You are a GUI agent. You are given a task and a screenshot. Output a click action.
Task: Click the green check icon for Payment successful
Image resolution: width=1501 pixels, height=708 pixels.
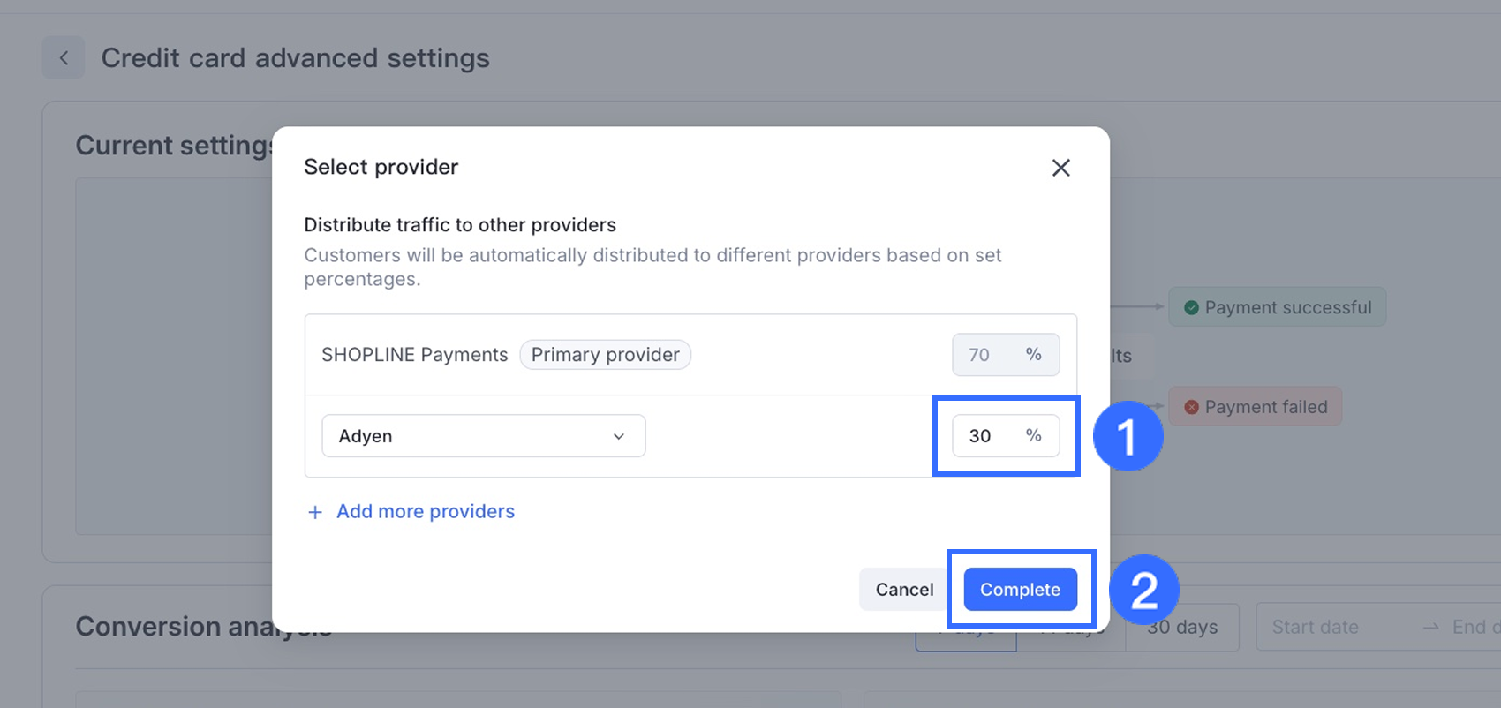click(1191, 307)
